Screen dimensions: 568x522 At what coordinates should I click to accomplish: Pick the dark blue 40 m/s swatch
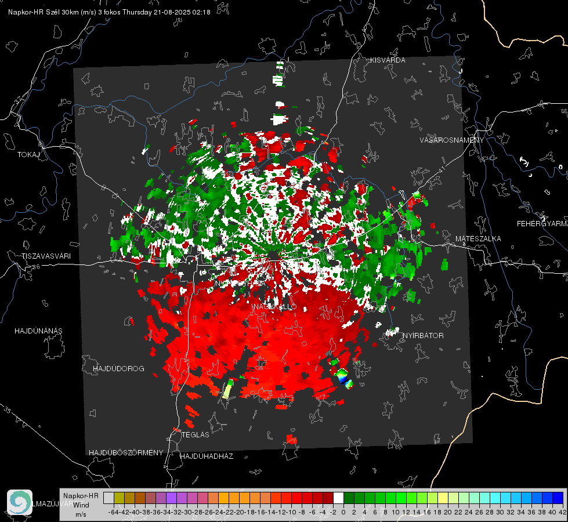558,498
